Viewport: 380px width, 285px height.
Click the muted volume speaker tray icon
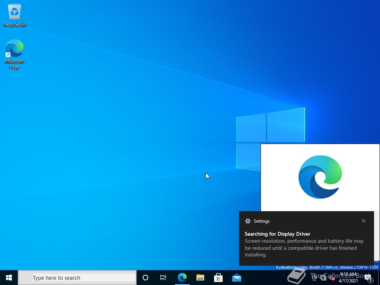click(x=332, y=278)
